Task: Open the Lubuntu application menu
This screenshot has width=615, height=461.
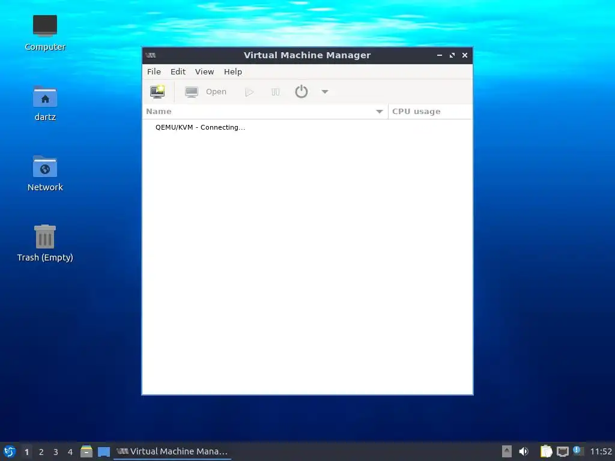Action: pos(10,451)
